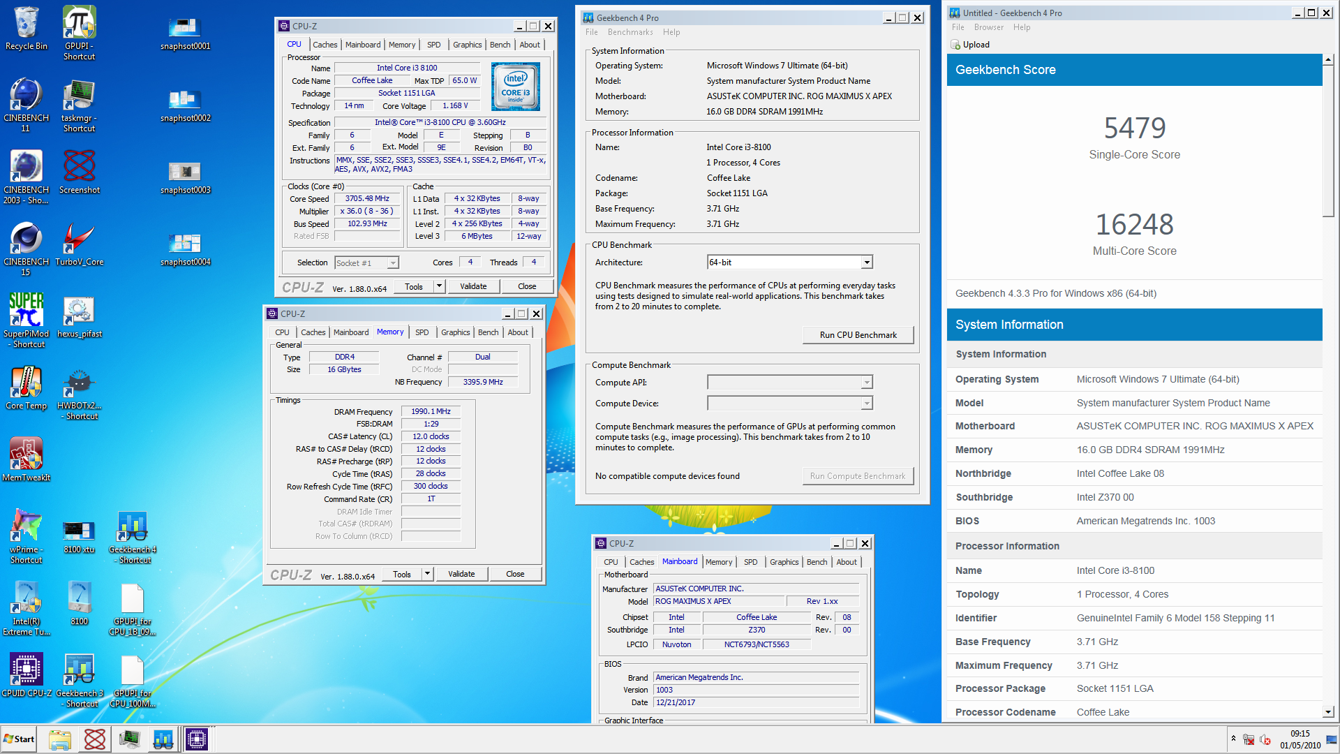The image size is (1340, 754).
Task: Open the Screenshot desktop icon
Action: 79,172
